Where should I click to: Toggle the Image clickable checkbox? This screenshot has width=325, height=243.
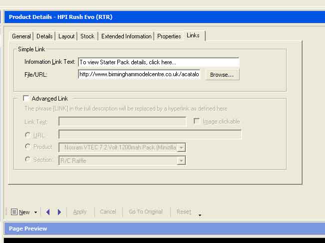(x=197, y=121)
